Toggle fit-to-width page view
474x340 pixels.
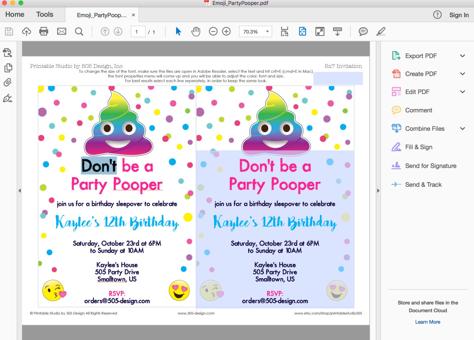pyautogui.click(x=285, y=31)
